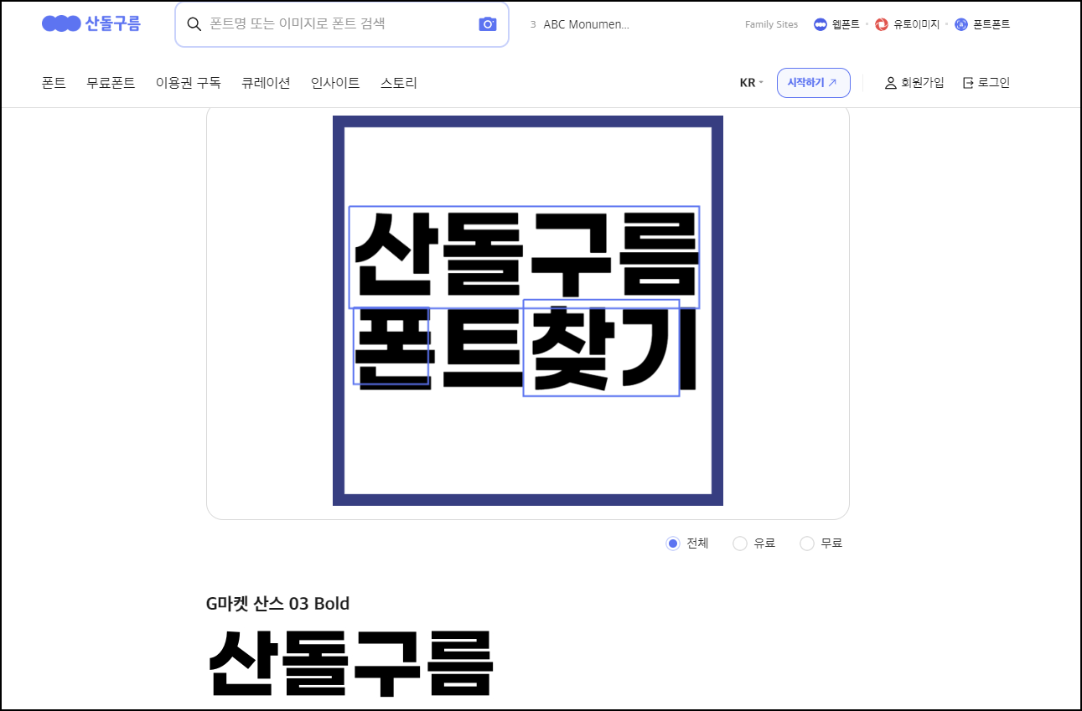Click the 로그인 enter icon
Image resolution: width=1082 pixels, height=711 pixels.
click(968, 83)
